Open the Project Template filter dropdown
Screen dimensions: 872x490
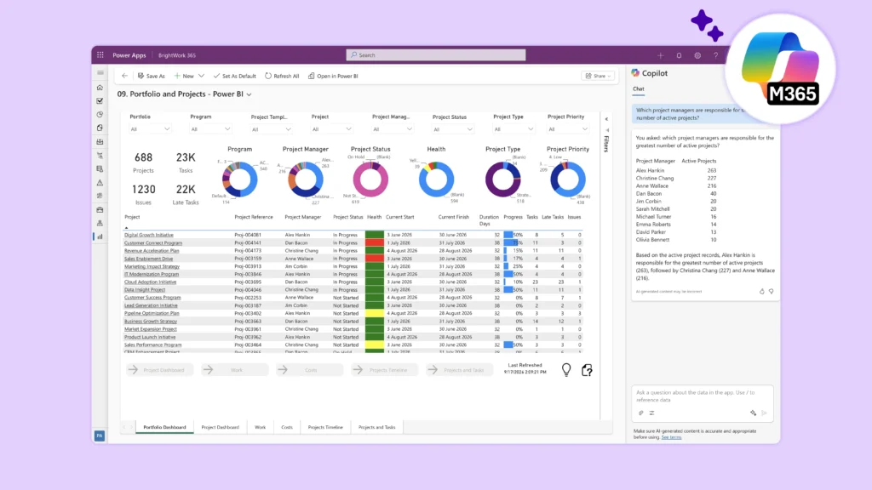[x=272, y=129]
